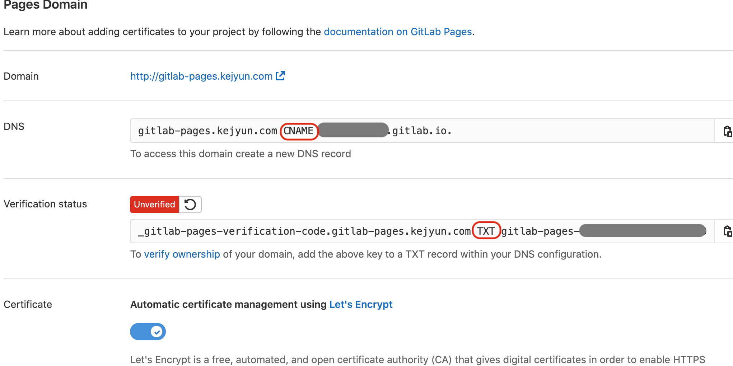Open external link icon beside domain URL
Image resolution: width=733 pixels, height=366 pixels.
[x=280, y=76]
